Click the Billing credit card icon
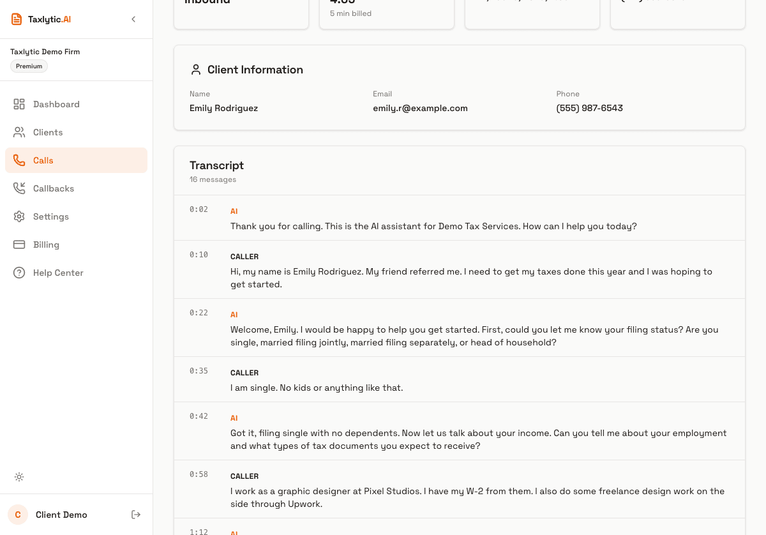Viewport: 766px width, 535px height. tap(19, 245)
